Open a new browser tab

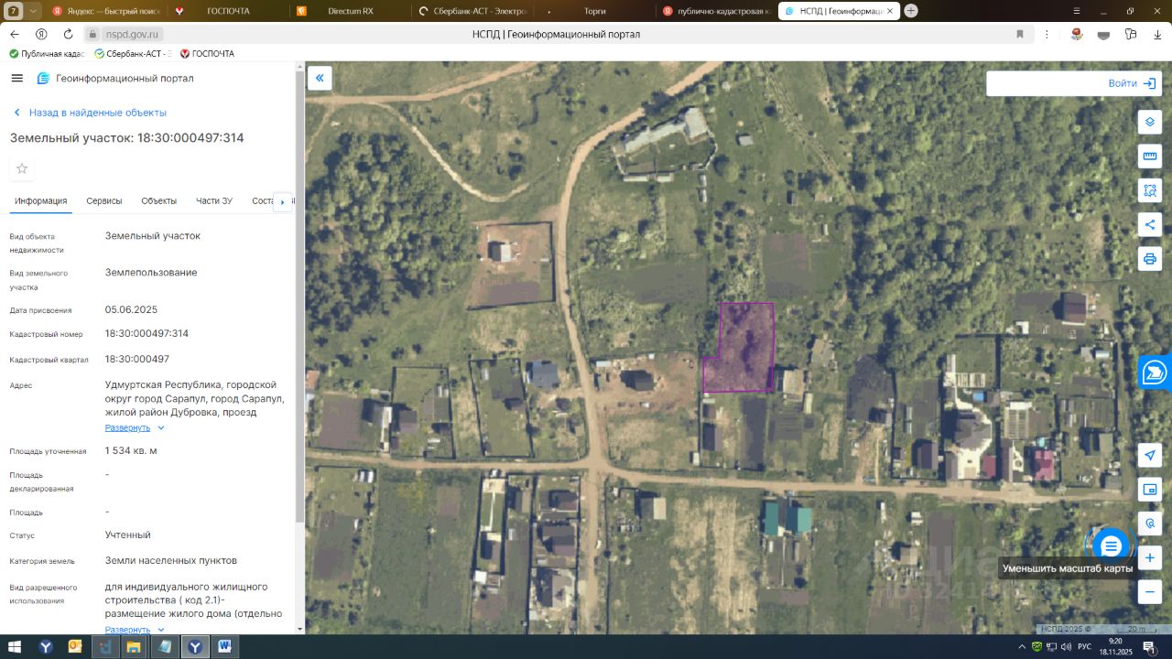[x=910, y=11]
